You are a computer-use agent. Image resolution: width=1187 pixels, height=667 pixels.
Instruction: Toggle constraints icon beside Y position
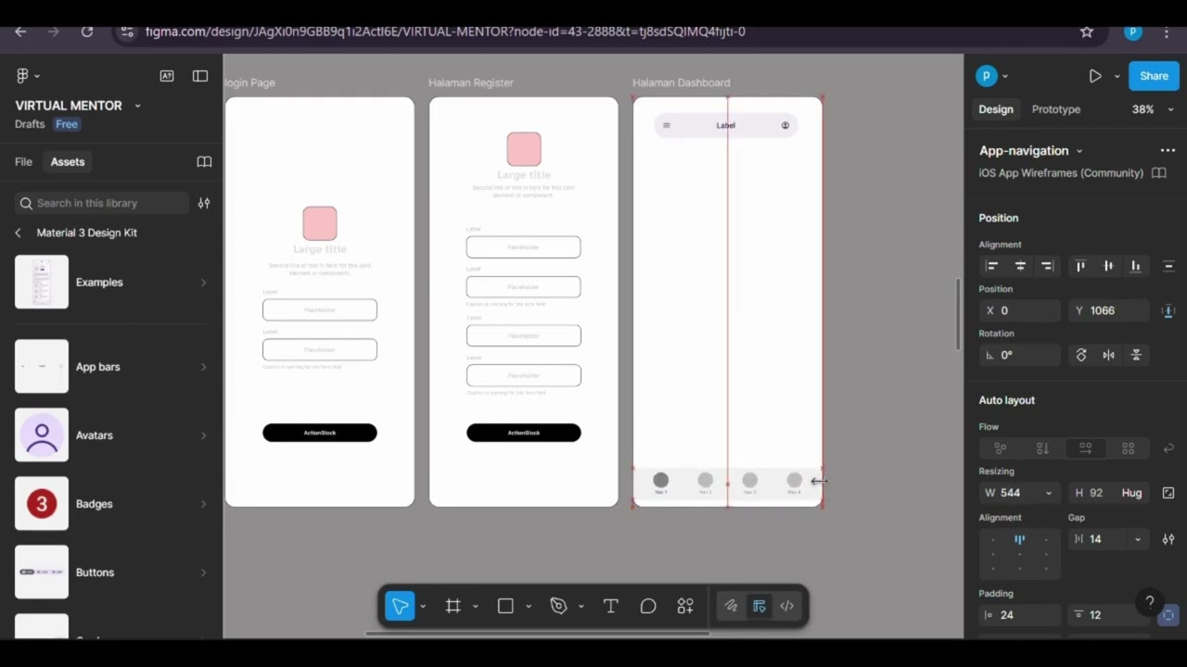[1168, 311]
